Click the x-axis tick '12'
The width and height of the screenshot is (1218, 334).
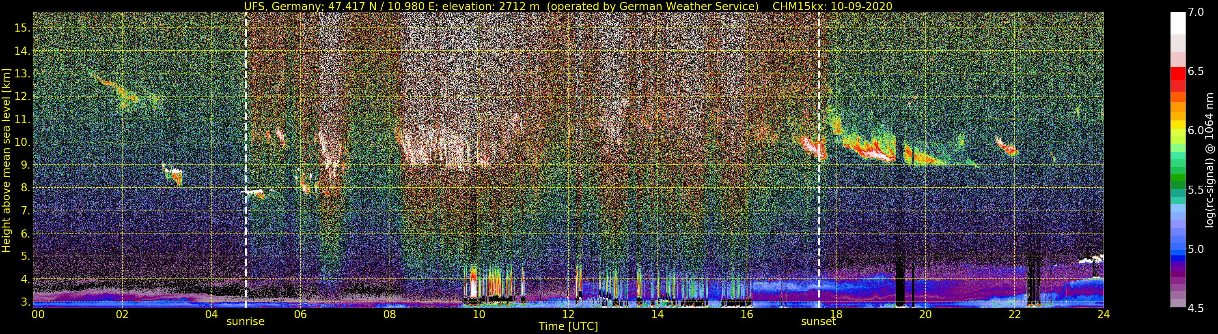(x=568, y=315)
